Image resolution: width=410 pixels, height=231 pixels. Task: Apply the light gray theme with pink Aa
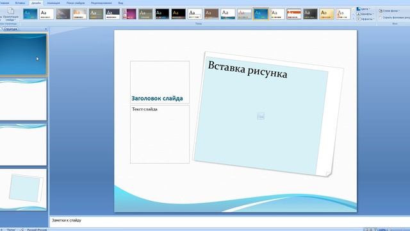[244, 14]
